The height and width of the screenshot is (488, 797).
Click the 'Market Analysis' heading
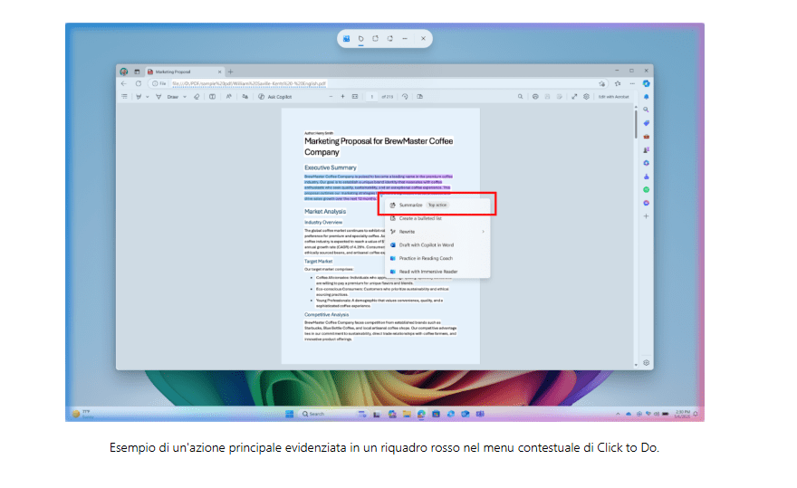[325, 212]
